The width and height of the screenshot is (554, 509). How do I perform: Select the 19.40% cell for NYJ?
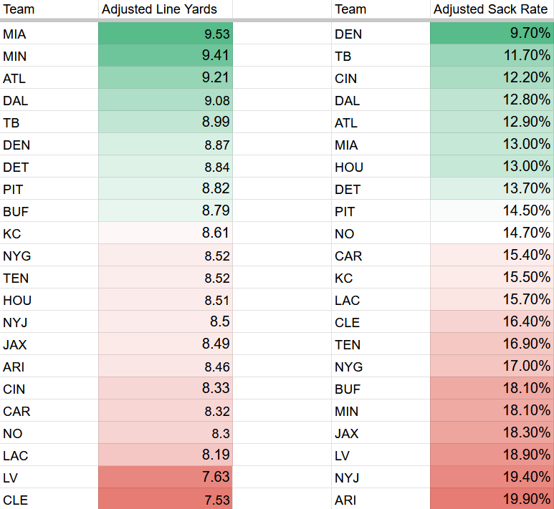click(492, 478)
